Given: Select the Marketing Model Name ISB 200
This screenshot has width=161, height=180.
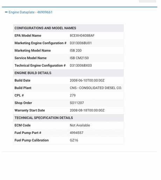Looking at the screenshot, I should [x=76, y=51].
